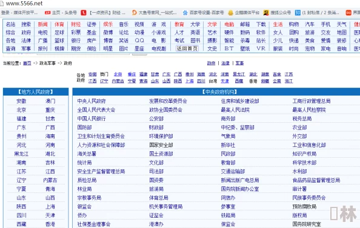Image resolution: width=360 pixels, height=228 pixels.
Task: Open the 搜狐公众号 bookmark
Action: tap(277, 13)
